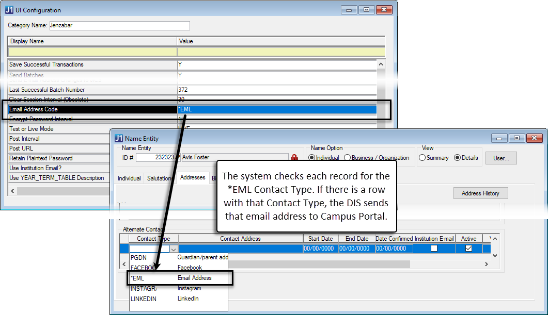Click scroll right arrow under Alternate Contact grid
Image resolution: width=548 pixels, height=315 pixels.
[x=486, y=264]
